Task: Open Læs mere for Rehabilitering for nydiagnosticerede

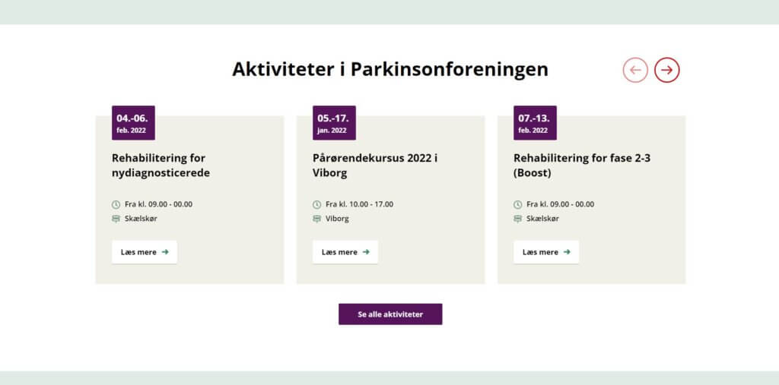Action: click(x=145, y=252)
